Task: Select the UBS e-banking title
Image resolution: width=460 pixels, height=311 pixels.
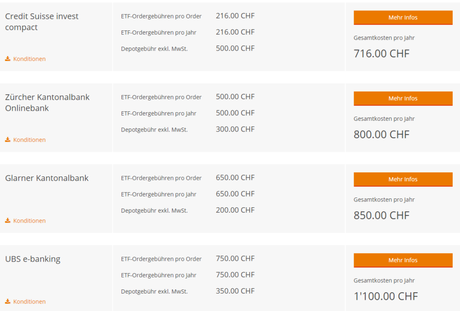Action: pyautogui.click(x=33, y=259)
